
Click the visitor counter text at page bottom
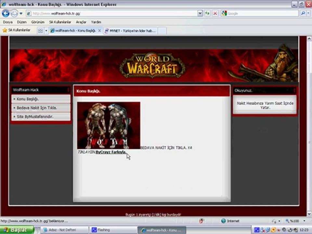pos(153,214)
